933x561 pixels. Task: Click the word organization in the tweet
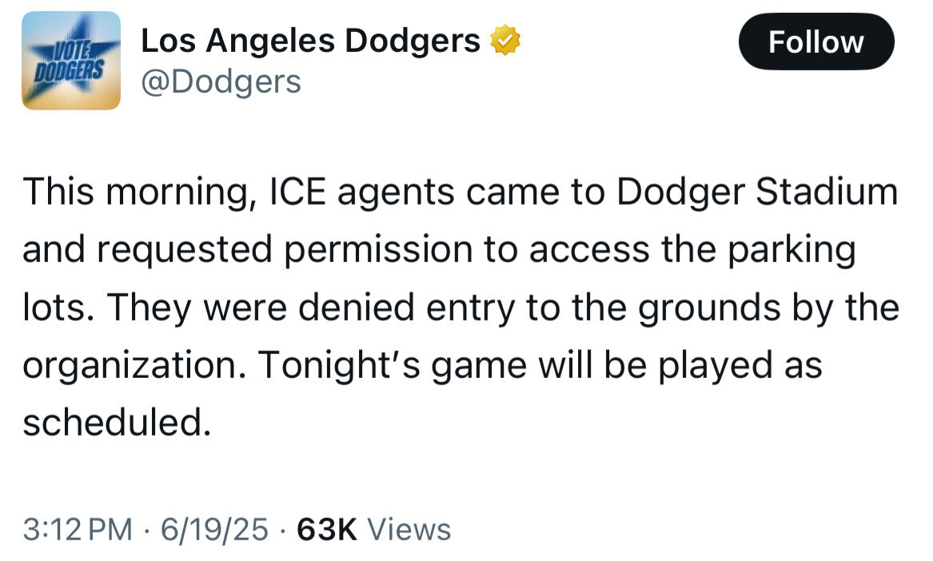point(134,365)
